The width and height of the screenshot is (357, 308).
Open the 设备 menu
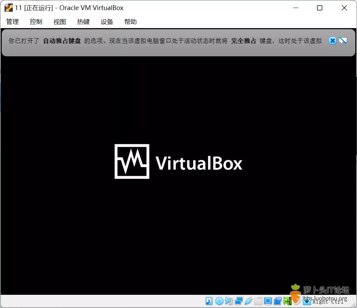tap(107, 22)
